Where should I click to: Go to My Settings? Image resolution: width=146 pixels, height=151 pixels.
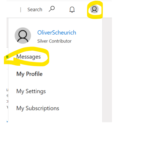31,91
